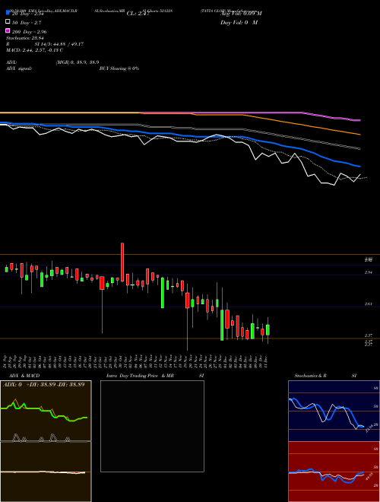Click the 2.84 price axis label
380x502 pixels.
[368, 272]
